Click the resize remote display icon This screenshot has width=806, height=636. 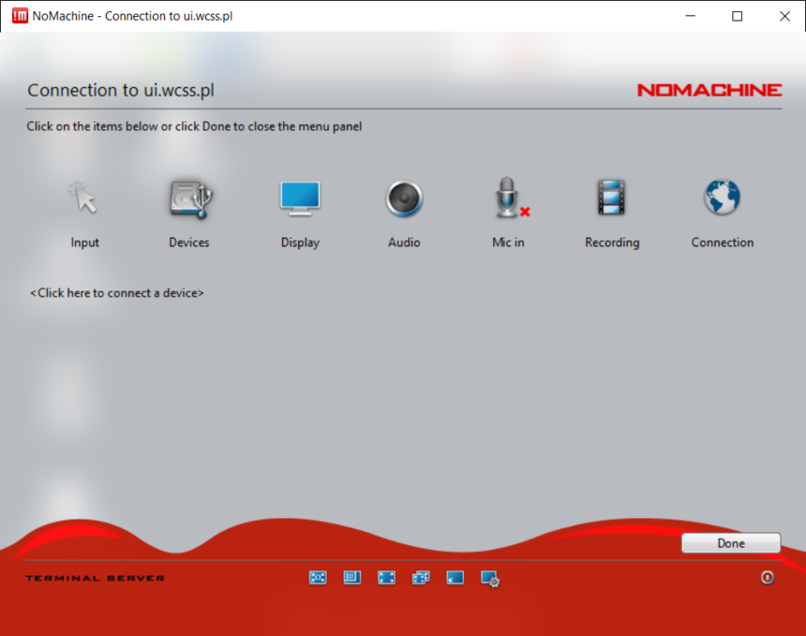352,578
